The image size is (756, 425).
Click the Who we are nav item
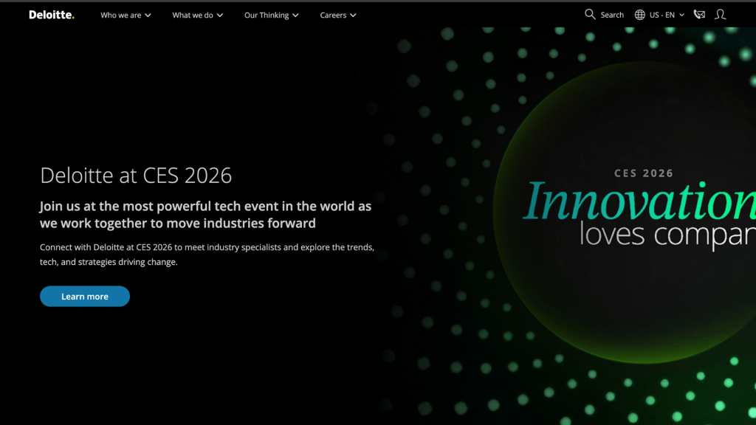120,14
